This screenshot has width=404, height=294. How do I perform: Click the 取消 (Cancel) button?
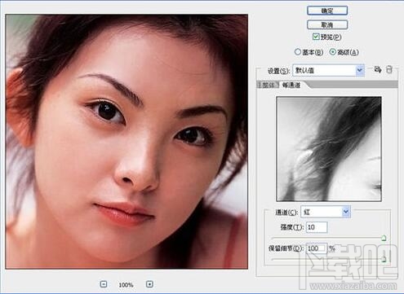pyautogui.click(x=327, y=24)
